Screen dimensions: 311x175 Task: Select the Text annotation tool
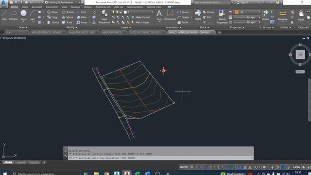pyautogui.click(x=159, y=16)
